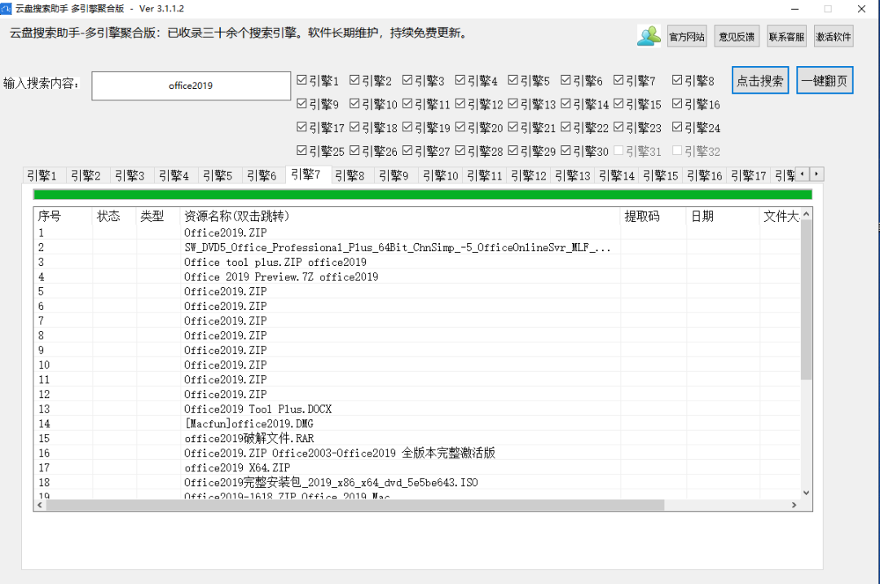Click the app icon in title bar
This screenshot has width=880, height=584.
click(8, 8)
